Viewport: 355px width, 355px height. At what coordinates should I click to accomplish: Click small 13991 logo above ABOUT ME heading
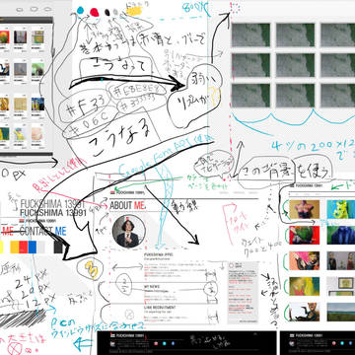(x=127, y=192)
